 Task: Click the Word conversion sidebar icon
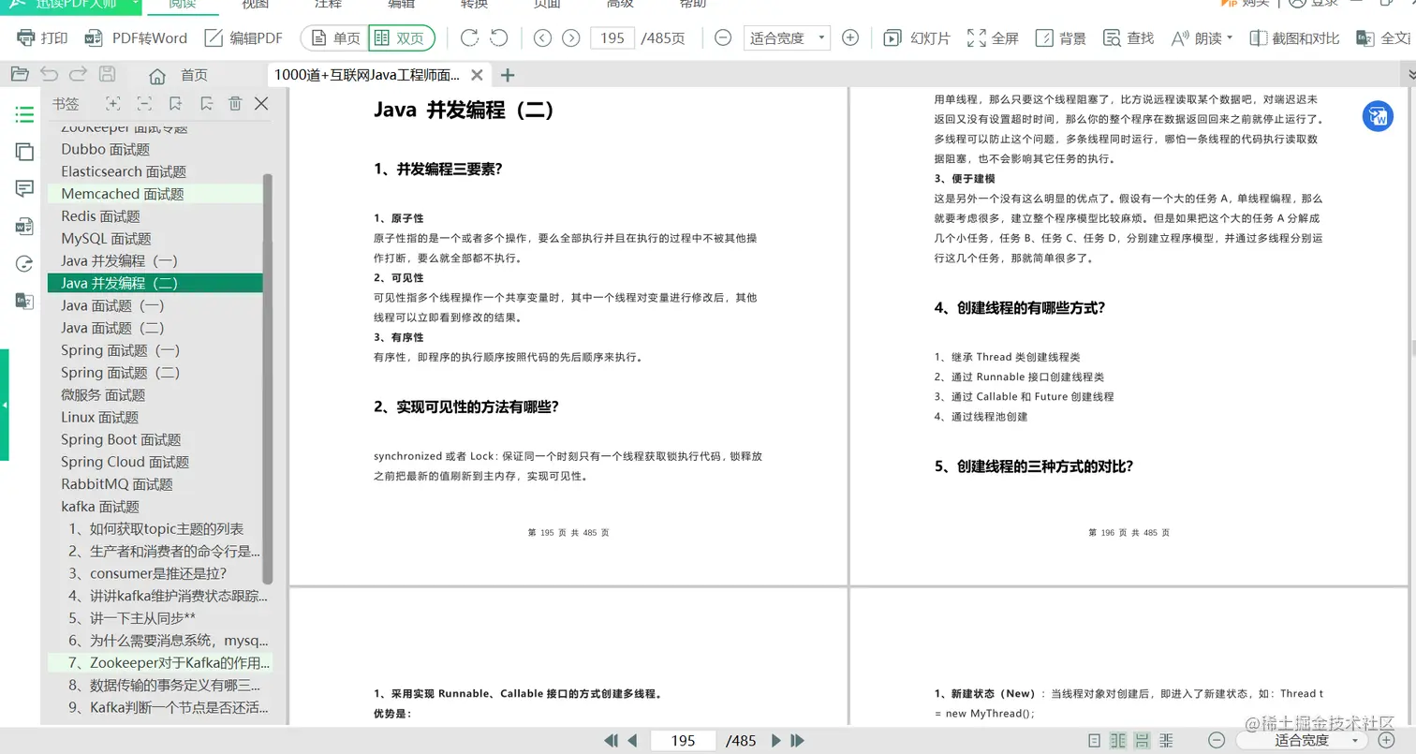(24, 227)
